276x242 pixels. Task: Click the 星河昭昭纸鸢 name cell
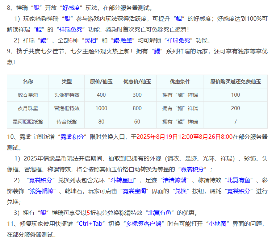28,122
